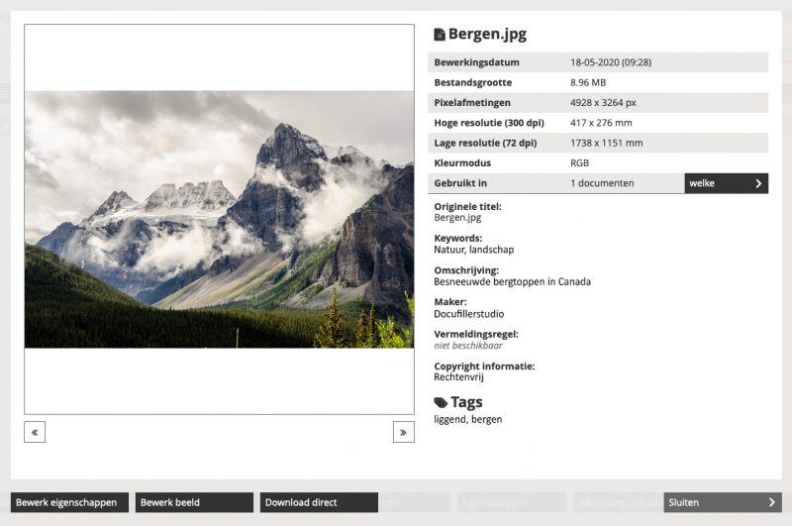Click the file size value 8.96 MB
Viewport: 792px width, 526px height.
pos(588,82)
